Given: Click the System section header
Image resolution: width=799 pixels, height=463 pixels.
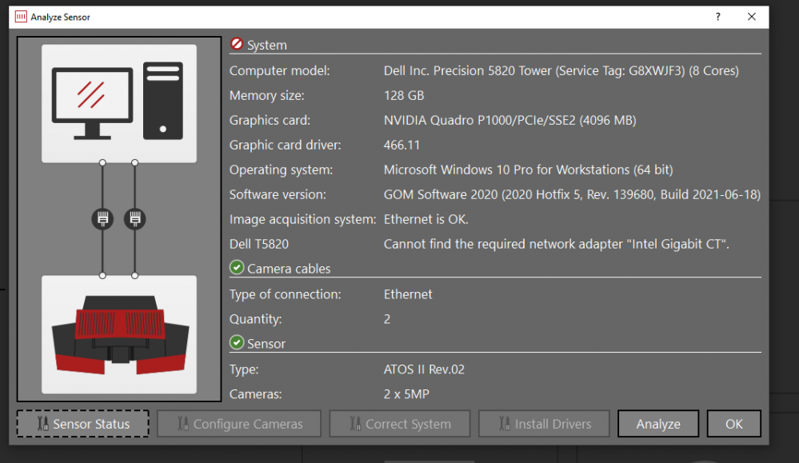Looking at the screenshot, I should click(267, 46).
